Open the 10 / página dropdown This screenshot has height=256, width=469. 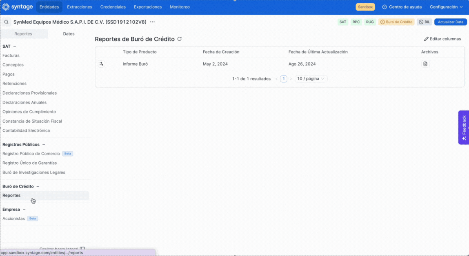311,79
